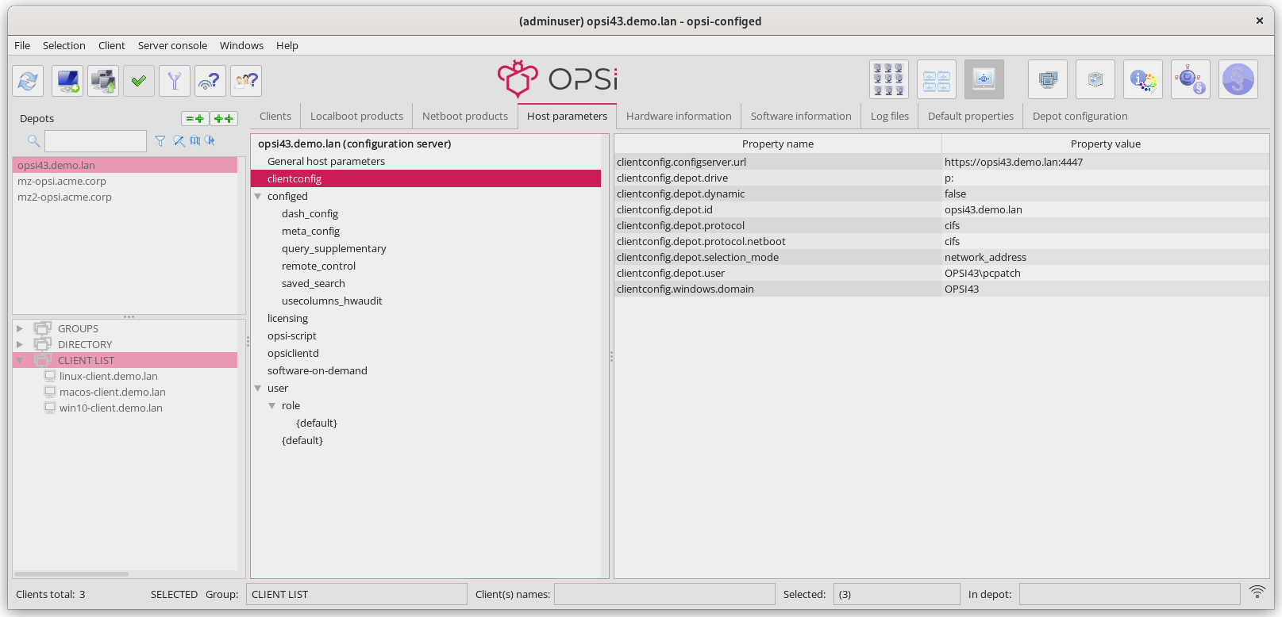Switch to the Default properties tab
The image size is (1282, 617).
point(971,116)
